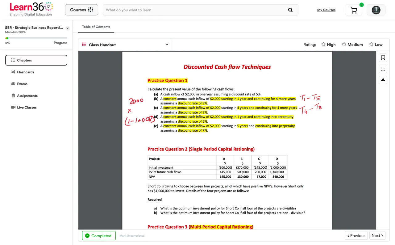Viewport: 395px width, 245px height.
Task: Expand the Class Handout dropdown
Action: (124, 45)
